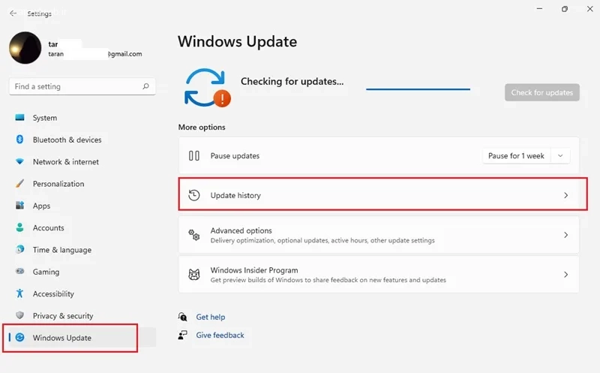Click the Gaming controller icon
600x373 pixels.
point(19,271)
